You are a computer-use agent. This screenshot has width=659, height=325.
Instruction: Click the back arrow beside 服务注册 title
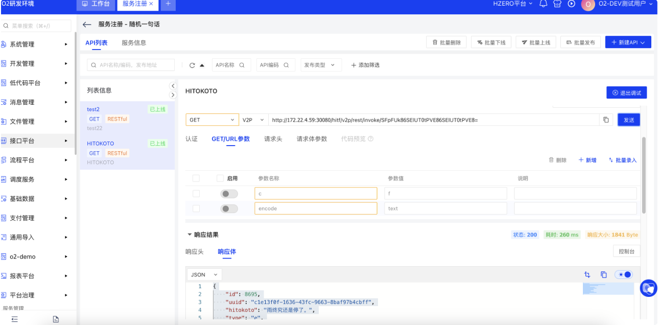[87, 25]
